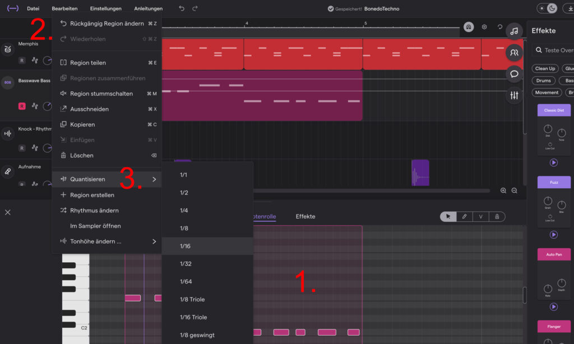The height and width of the screenshot is (344, 574).
Task: Arm recording on Knock - Rhythm track
Action: [22, 148]
